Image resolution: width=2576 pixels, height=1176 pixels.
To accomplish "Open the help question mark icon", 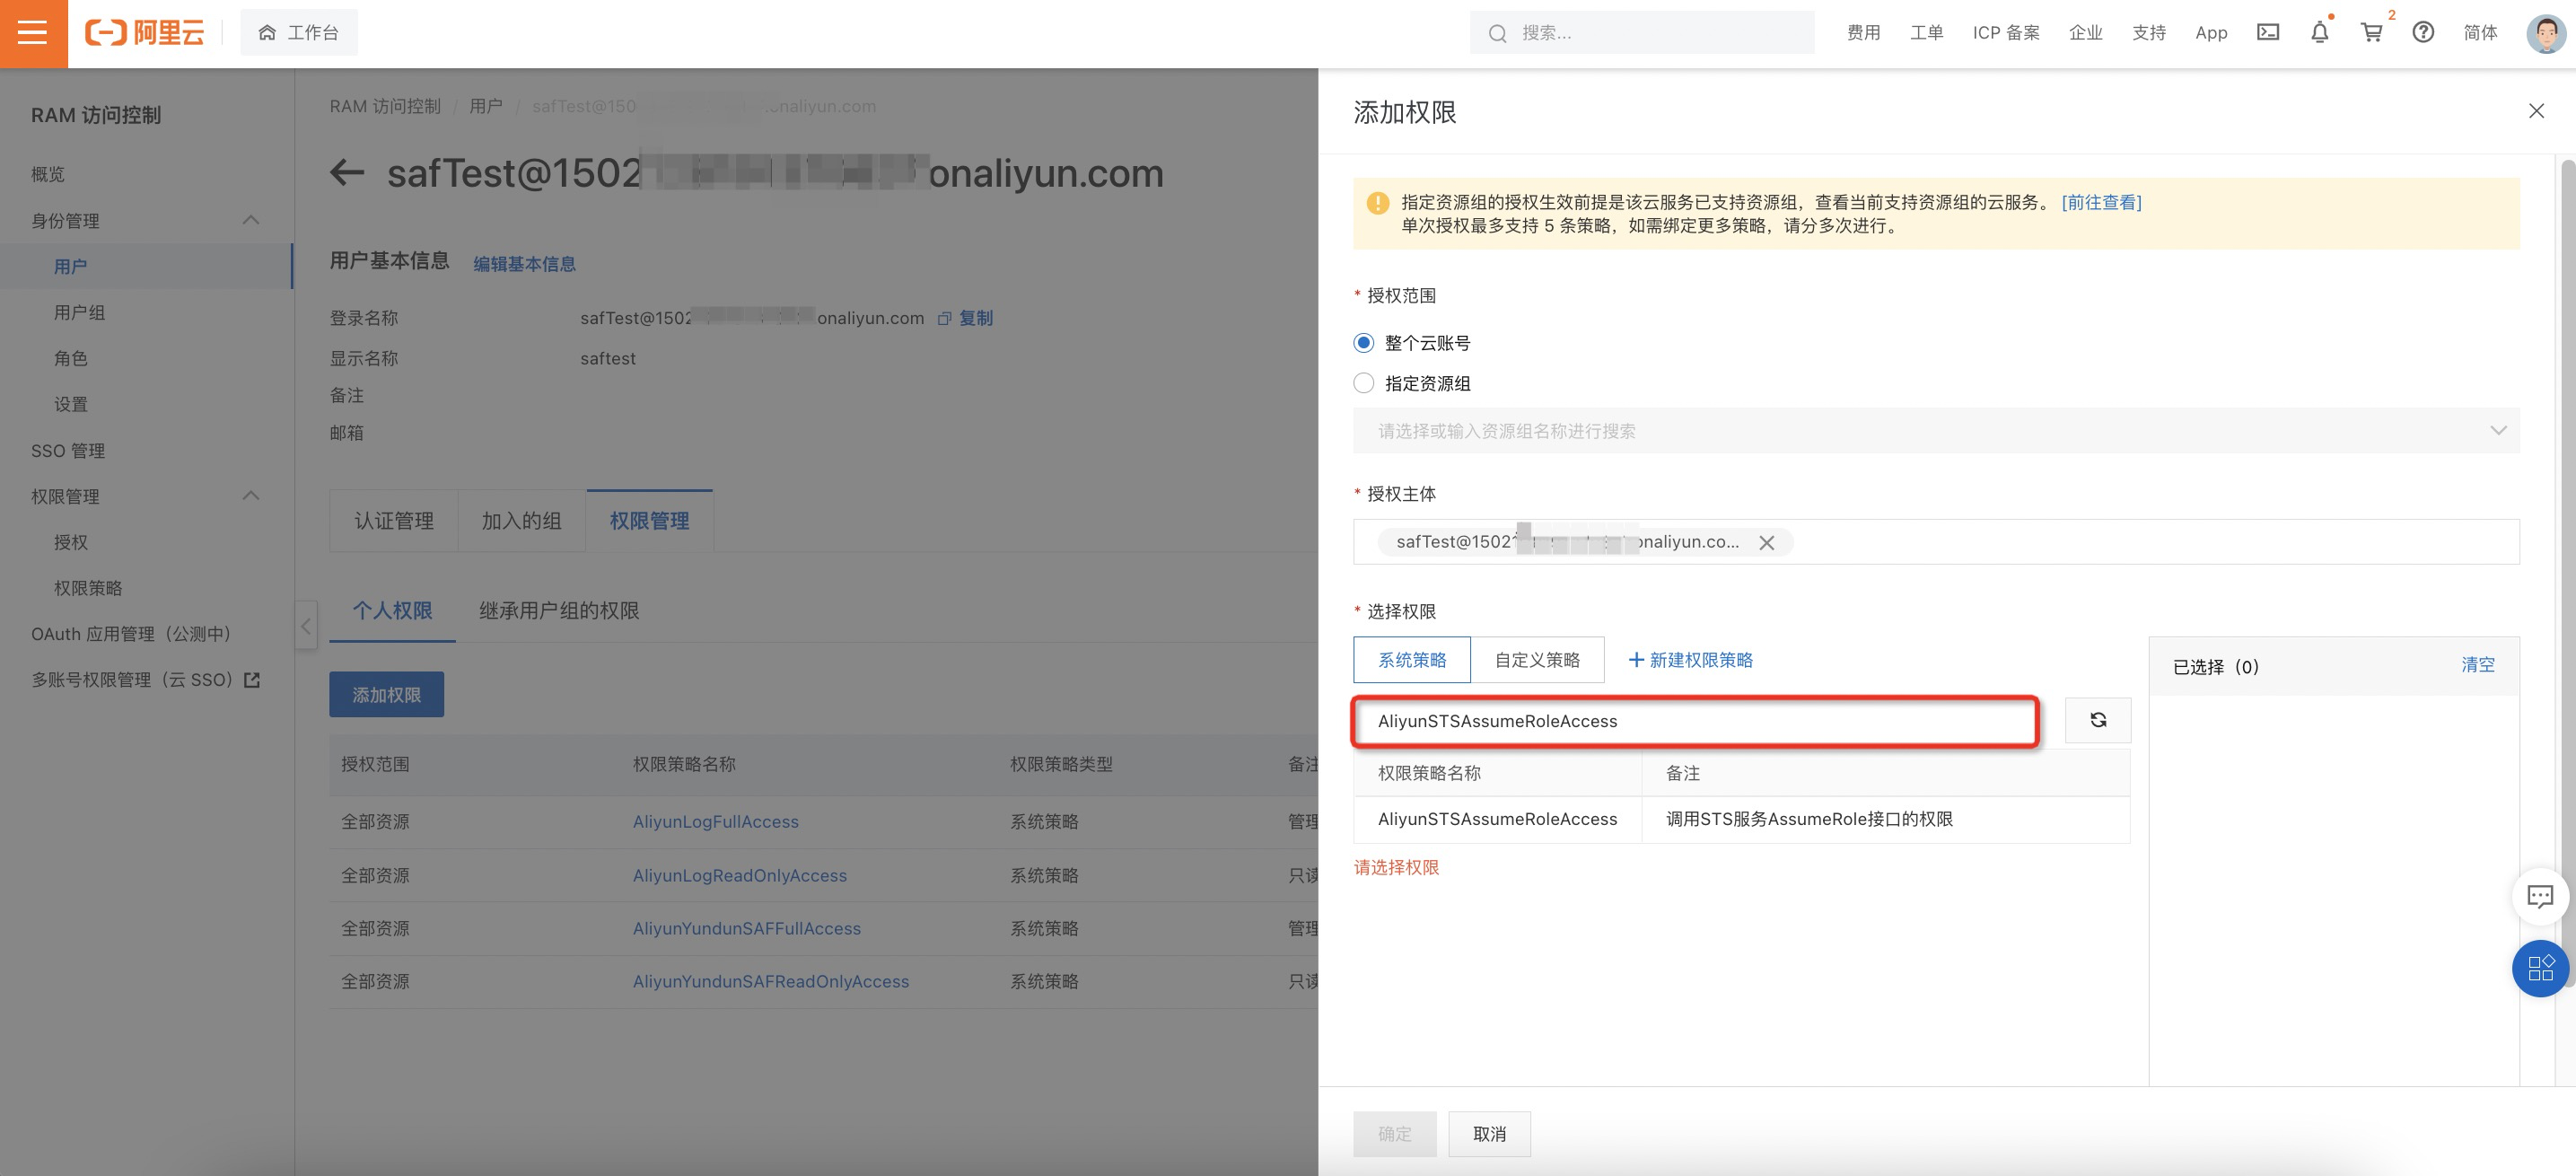I will (2423, 32).
